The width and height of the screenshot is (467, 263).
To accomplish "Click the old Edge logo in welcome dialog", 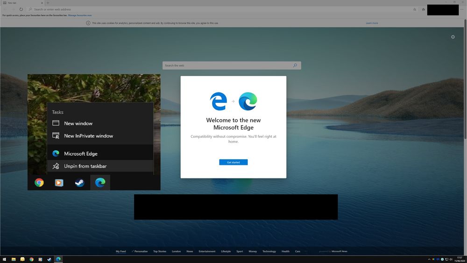I will click(x=218, y=101).
